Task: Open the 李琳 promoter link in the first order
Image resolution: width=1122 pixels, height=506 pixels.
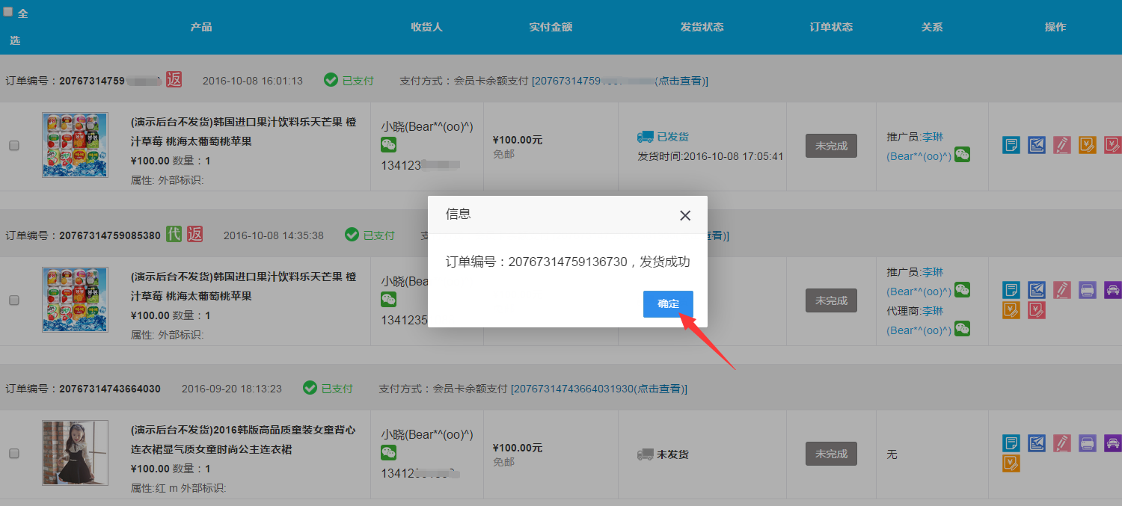Action: (932, 137)
